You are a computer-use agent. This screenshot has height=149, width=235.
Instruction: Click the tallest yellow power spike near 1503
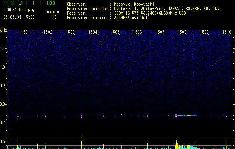[x=81, y=143]
